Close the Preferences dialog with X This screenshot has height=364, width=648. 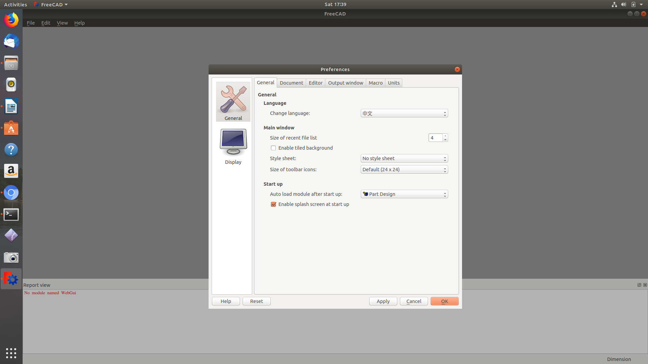click(x=457, y=69)
